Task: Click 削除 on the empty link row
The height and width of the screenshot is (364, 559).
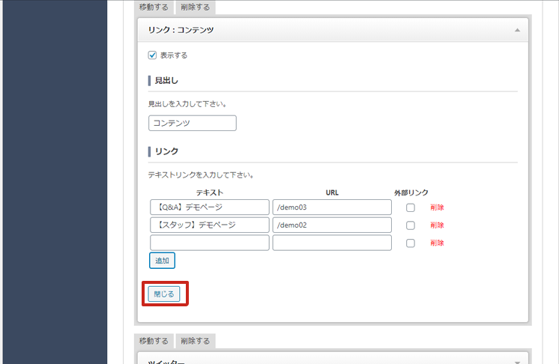Action: point(437,243)
